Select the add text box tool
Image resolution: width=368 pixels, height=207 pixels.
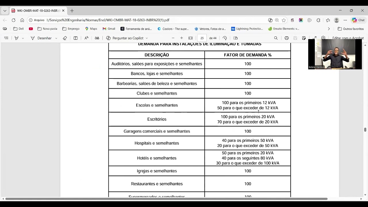(76, 38)
